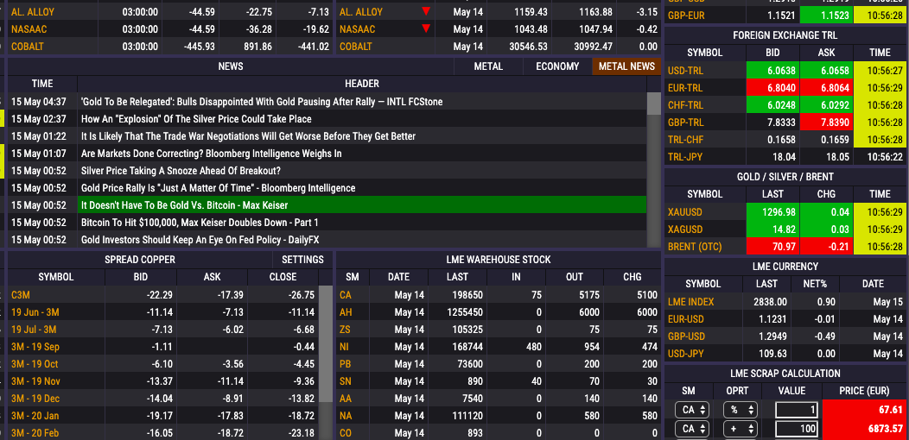Select the METAL NEWS tab
The height and width of the screenshot is (440, 909).
tap(626, 66)
